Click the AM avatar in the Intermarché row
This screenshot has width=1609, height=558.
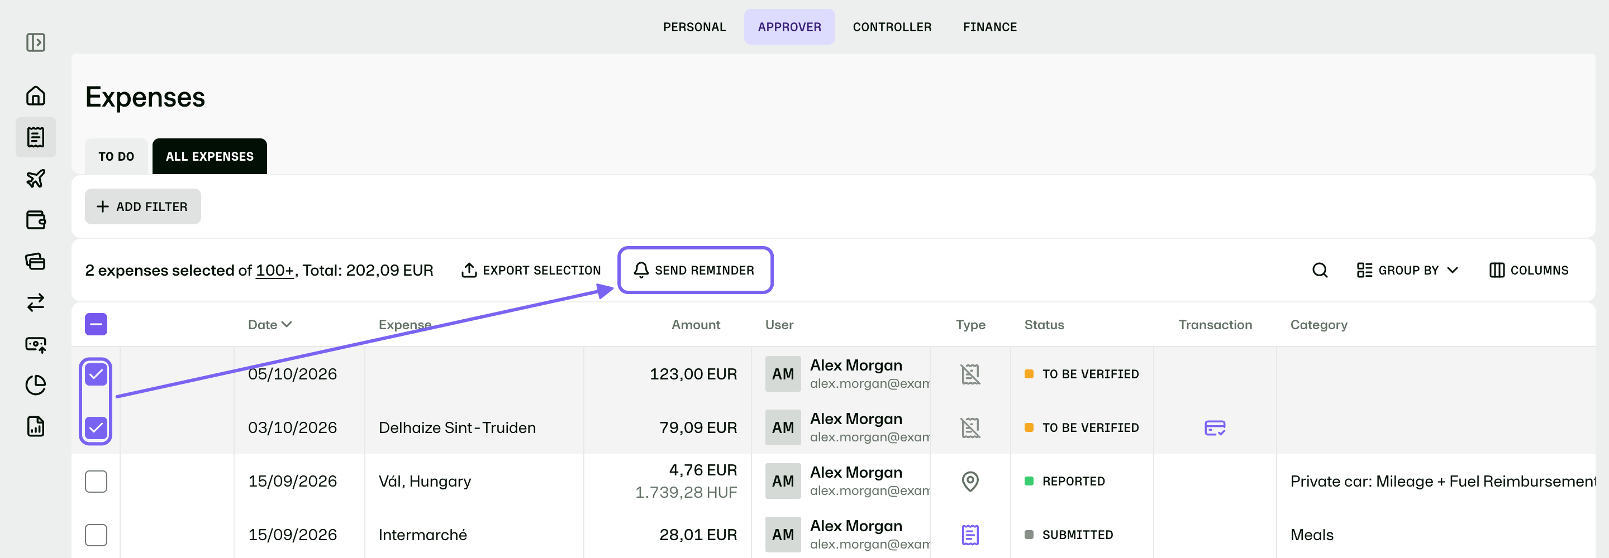783,535
